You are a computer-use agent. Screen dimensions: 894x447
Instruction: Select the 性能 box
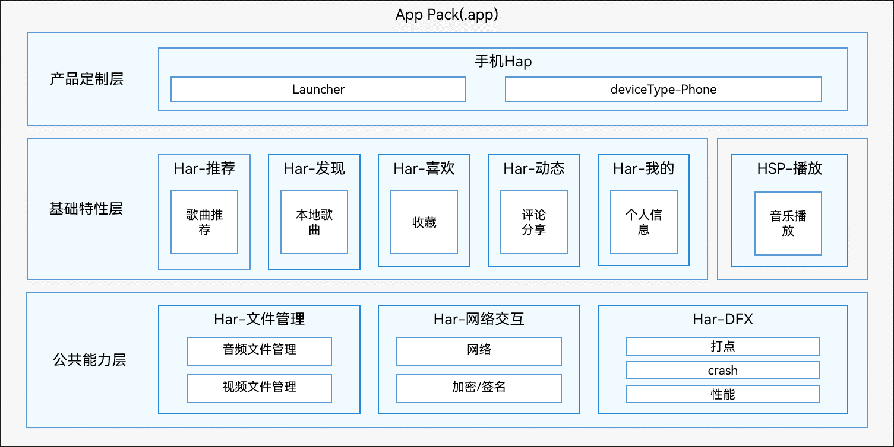coord(723,394)
